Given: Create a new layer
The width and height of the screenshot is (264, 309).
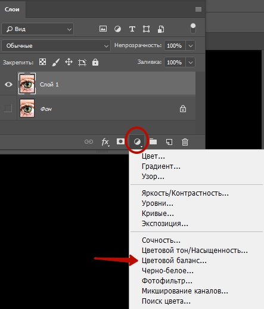Looking at the screenshot, I should coord(169,142).
